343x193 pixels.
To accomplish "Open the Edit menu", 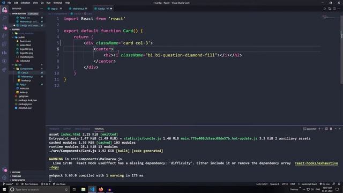I will (x=16, y=3).
